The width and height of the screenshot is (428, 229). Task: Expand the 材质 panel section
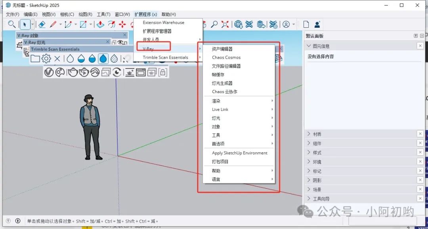309,134
